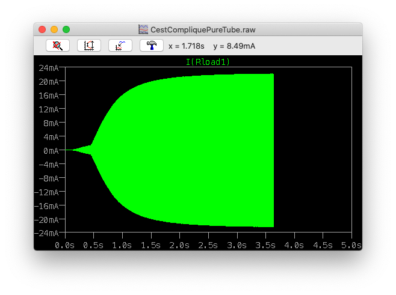Click the 5.0s time axis label
The image size is (396, 295).
(x=351, y=245)
